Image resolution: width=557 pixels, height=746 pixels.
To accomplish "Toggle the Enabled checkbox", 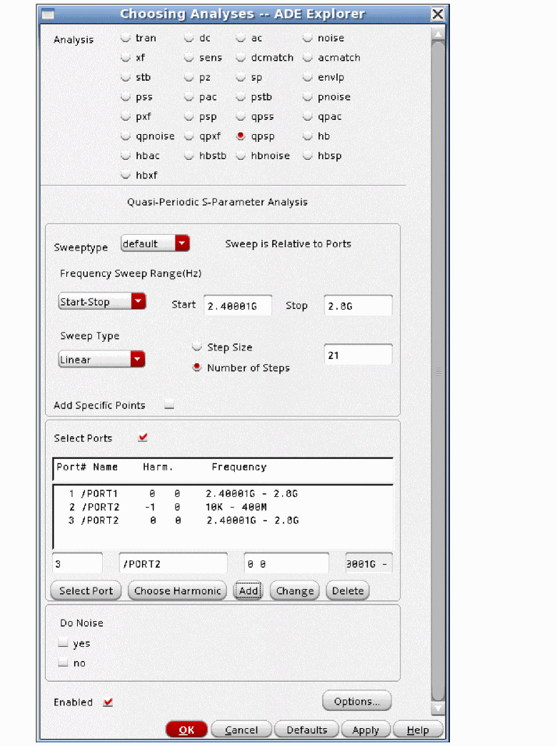I will [x=108, y=702].
